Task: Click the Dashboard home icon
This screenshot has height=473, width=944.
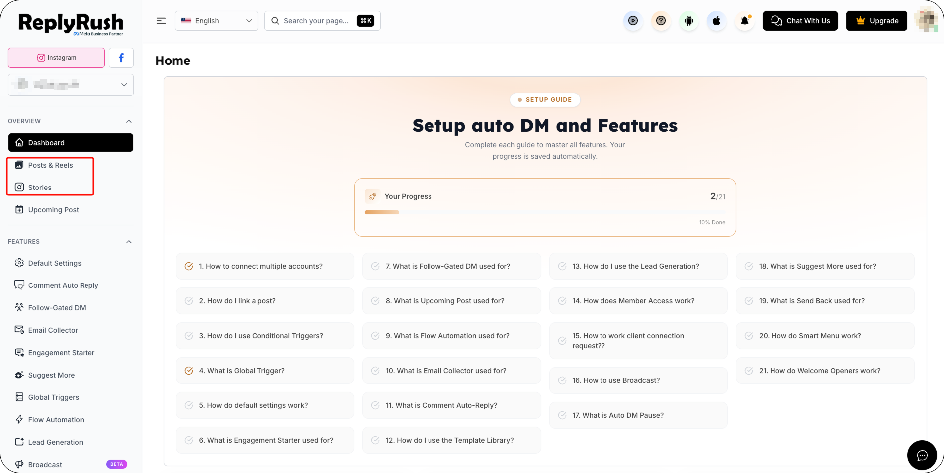Action: (19, 143)
